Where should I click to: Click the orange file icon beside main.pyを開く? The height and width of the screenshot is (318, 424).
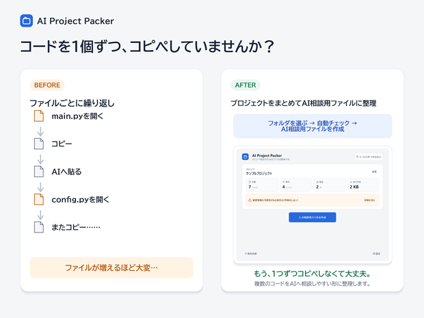[x=39, y=116]
